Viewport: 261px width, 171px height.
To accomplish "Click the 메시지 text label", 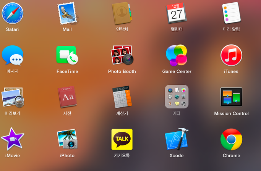I will click(x=13, y=71).
